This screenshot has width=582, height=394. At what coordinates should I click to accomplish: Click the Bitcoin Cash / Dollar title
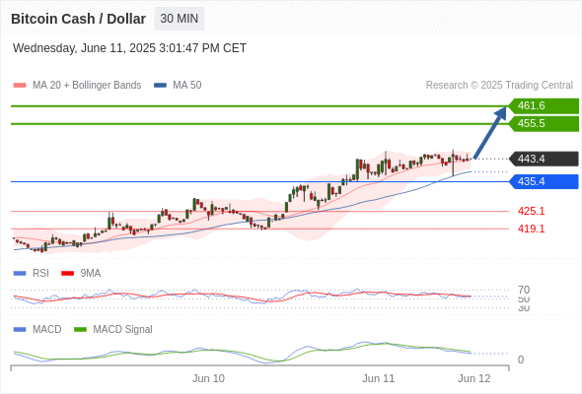click(x=78, y=19)
